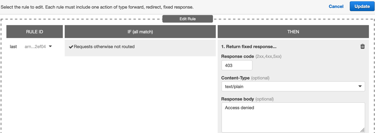The width and height of the screenshot is (375, 133).
Task: Click the Requests otherwise not routed condition
Action: 104,47
